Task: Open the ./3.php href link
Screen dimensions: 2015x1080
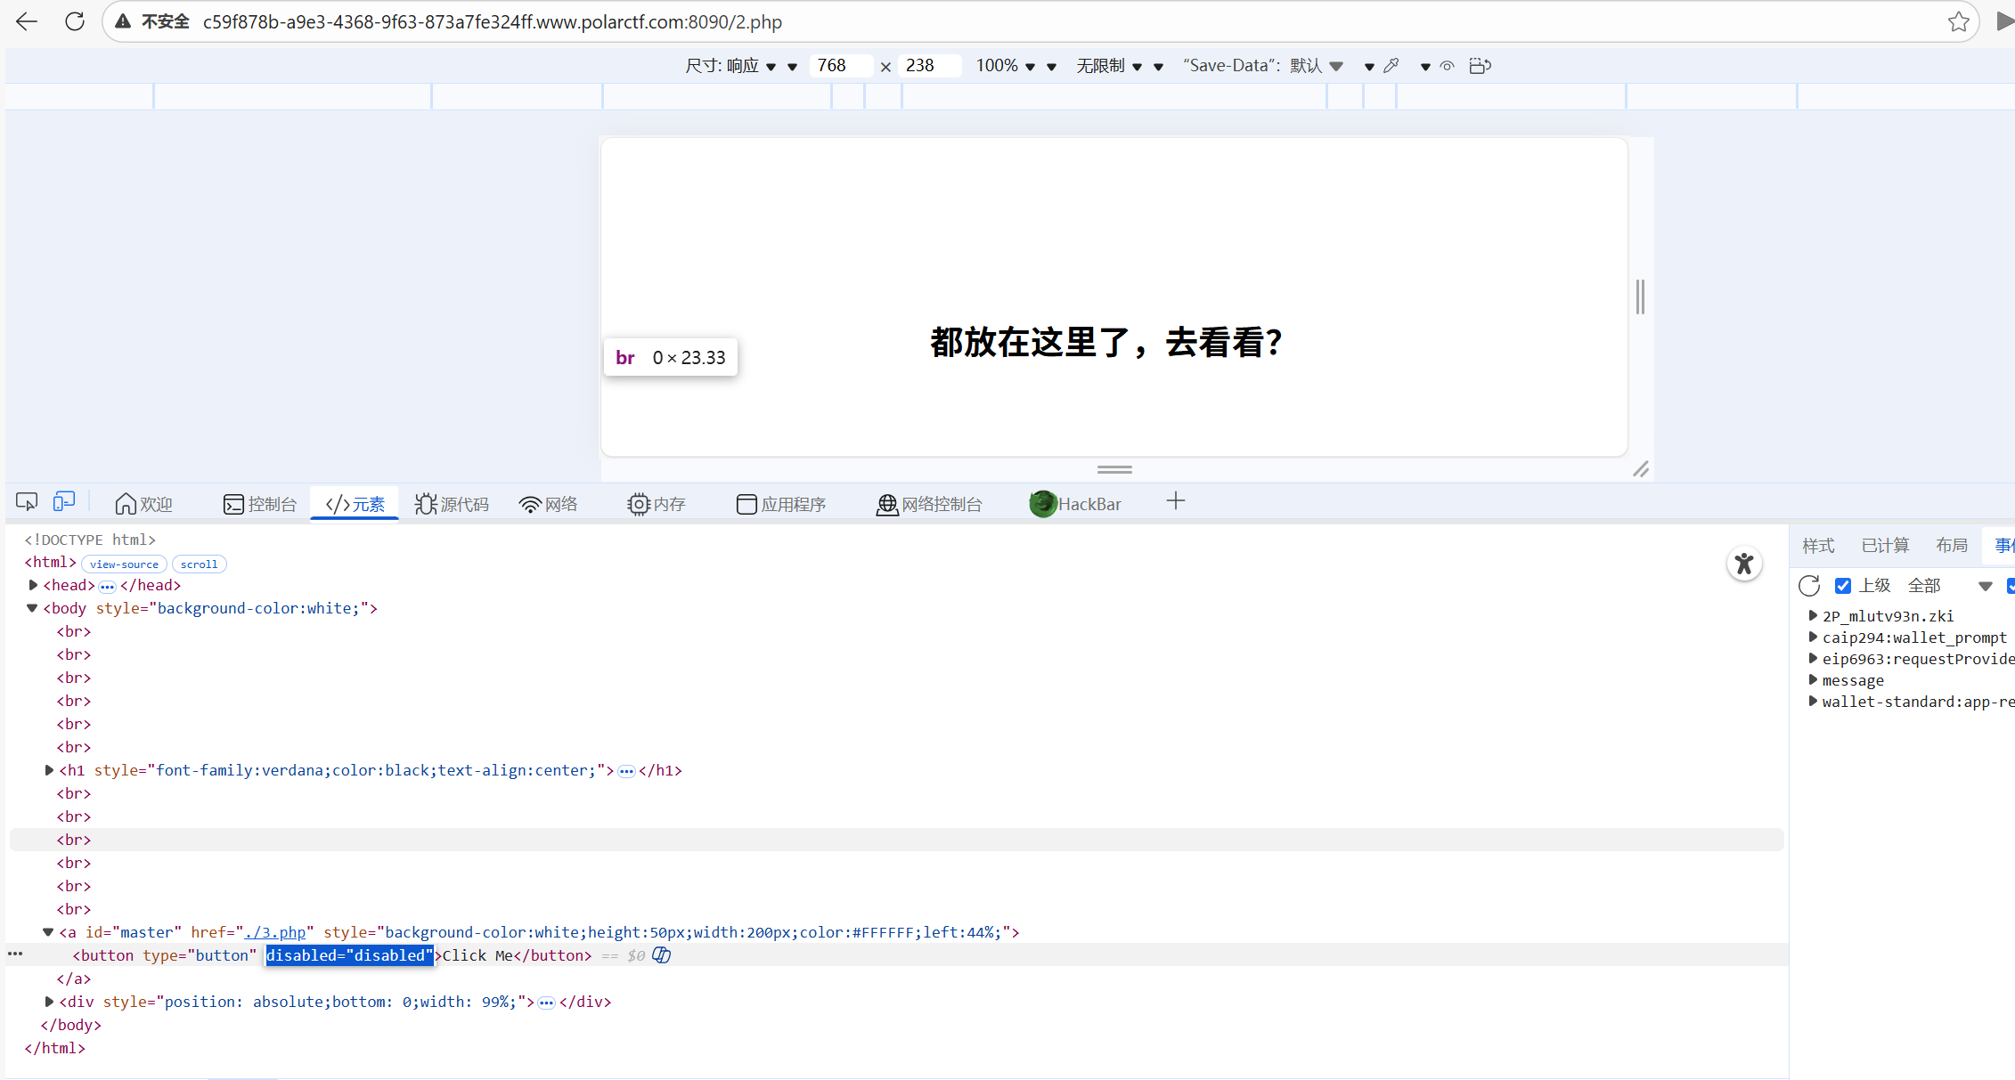Action: click(x=275, y=932)
